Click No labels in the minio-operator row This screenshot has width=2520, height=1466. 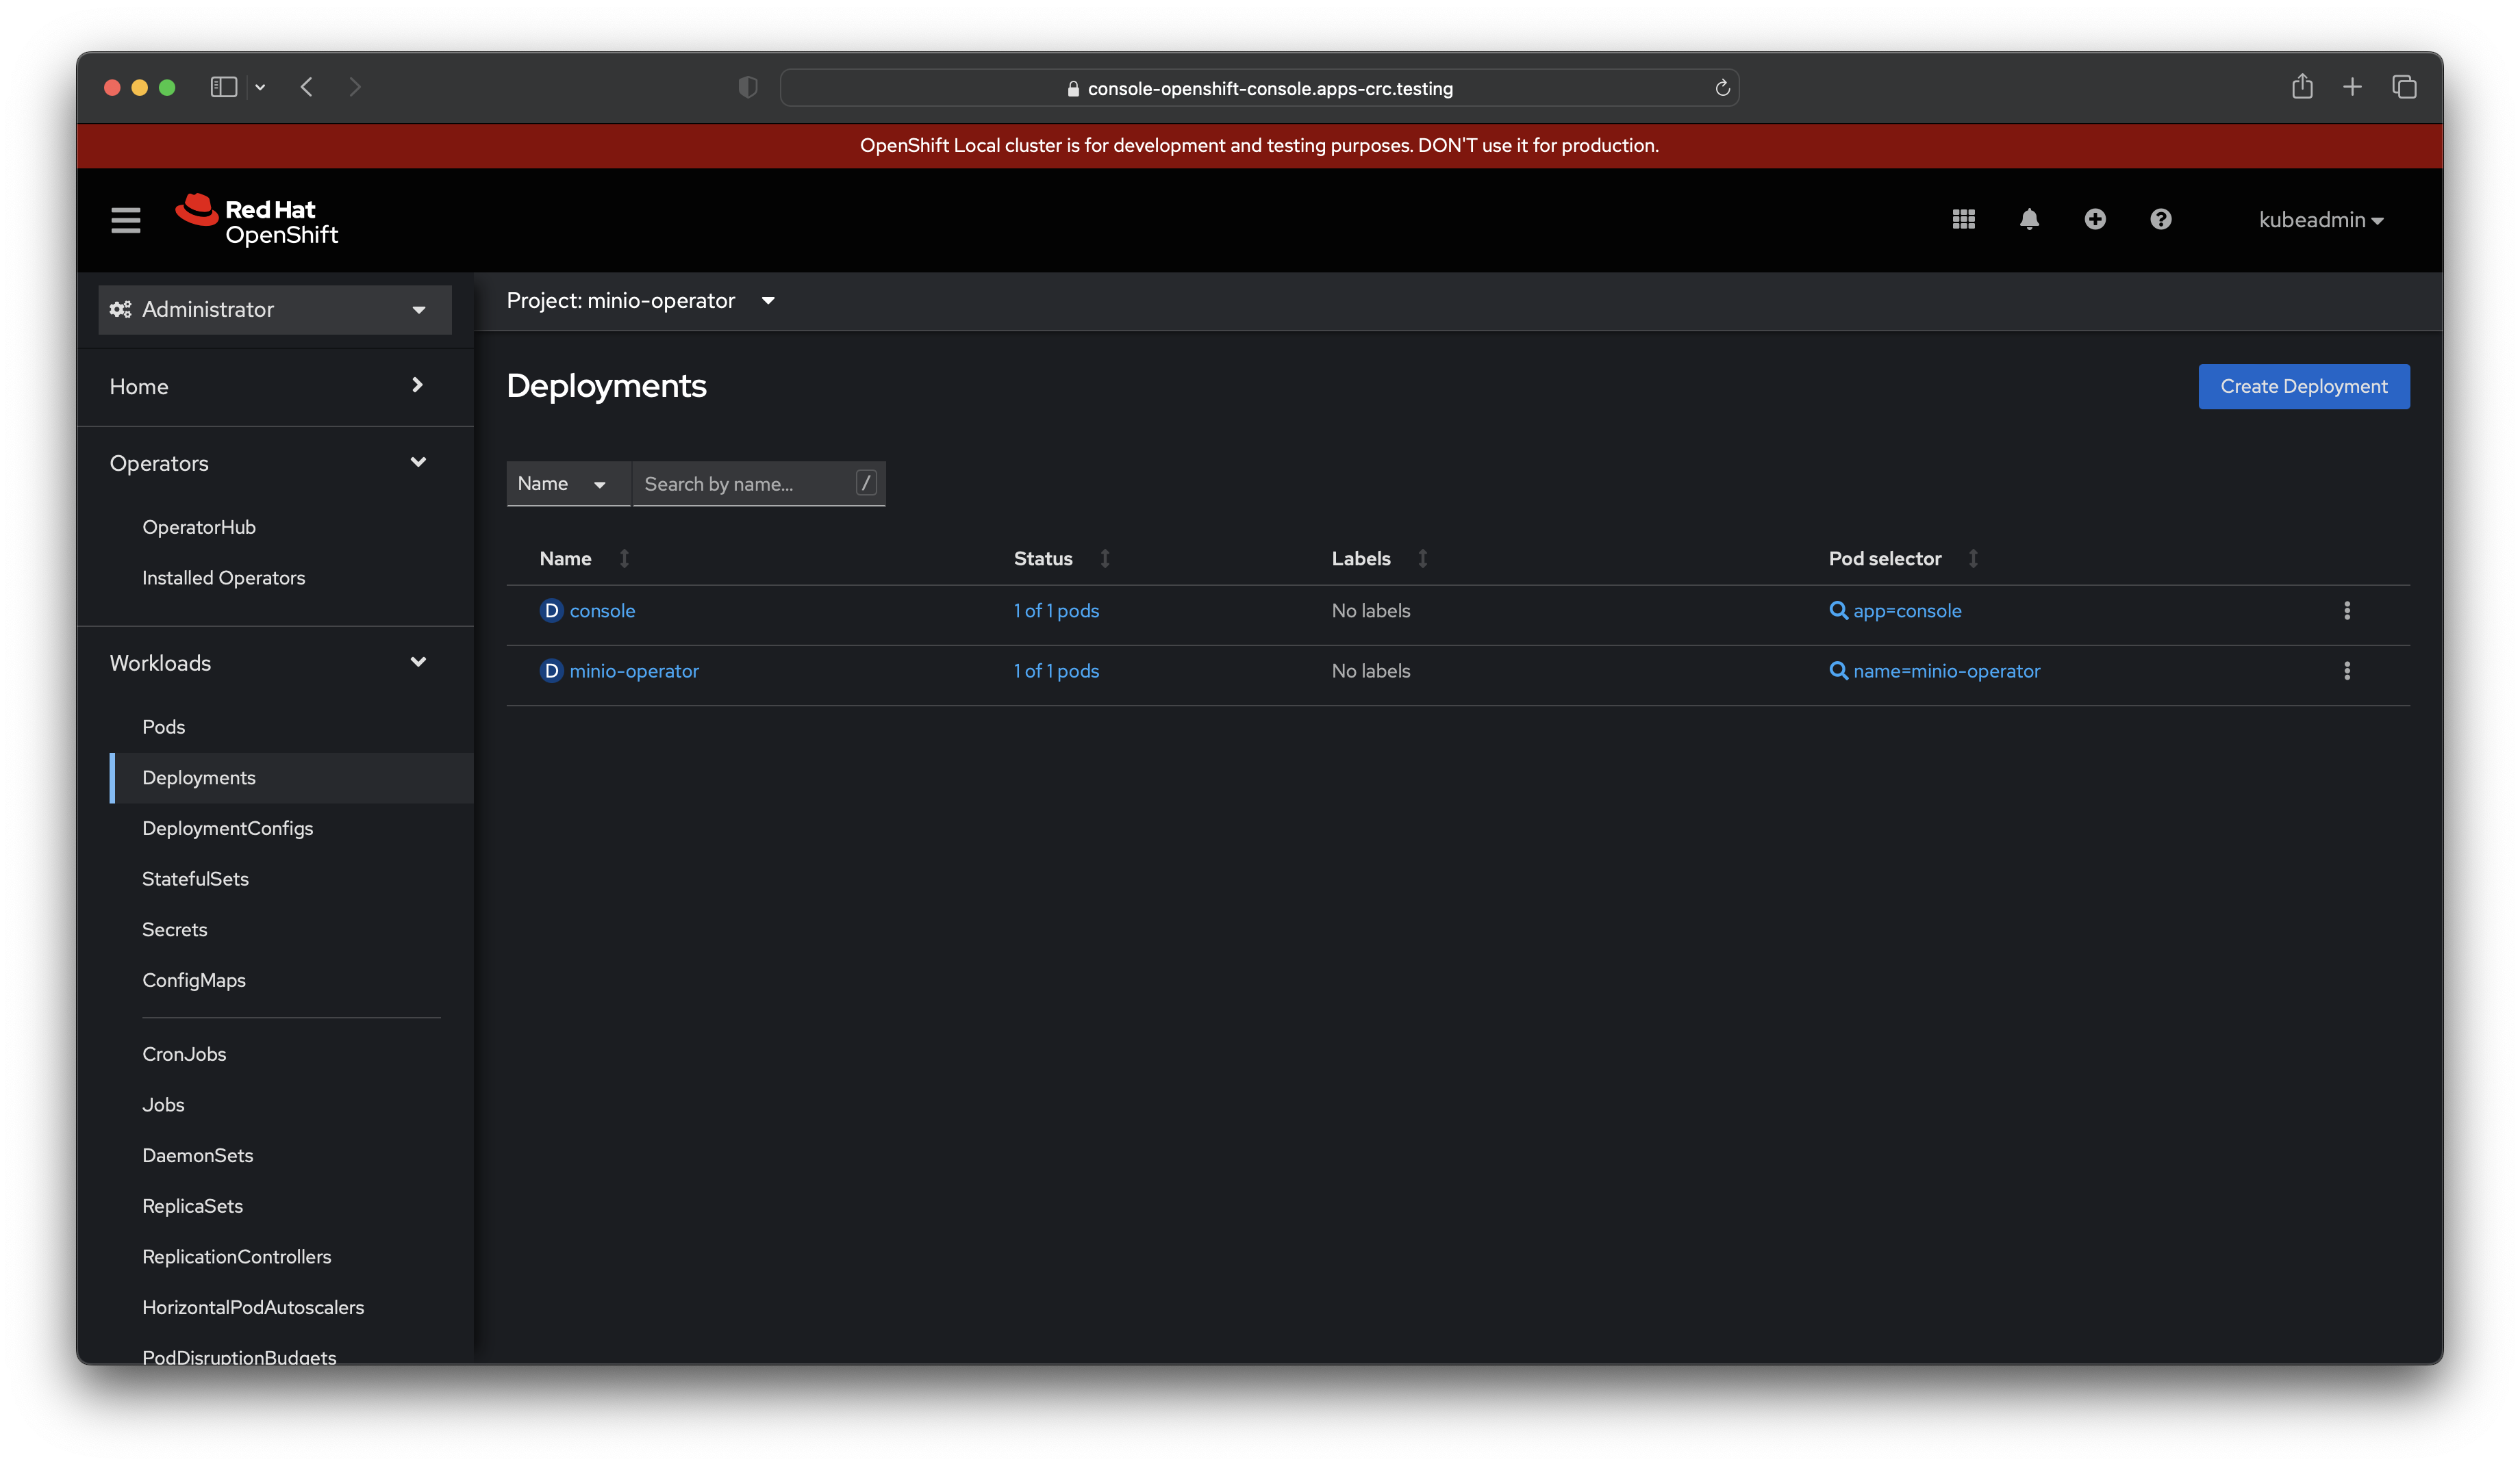[1370, 671]
